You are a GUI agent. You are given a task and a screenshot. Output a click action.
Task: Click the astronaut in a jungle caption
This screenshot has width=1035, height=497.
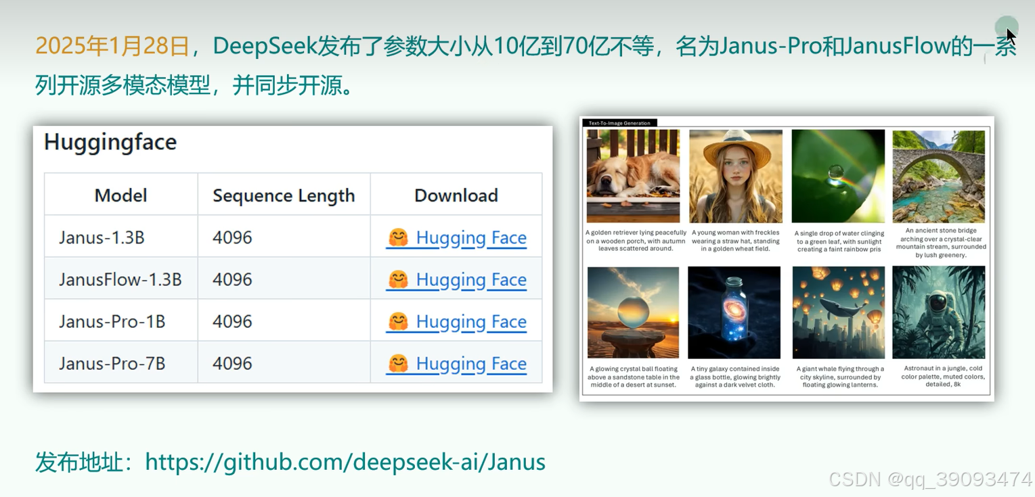tap(943, 376)
